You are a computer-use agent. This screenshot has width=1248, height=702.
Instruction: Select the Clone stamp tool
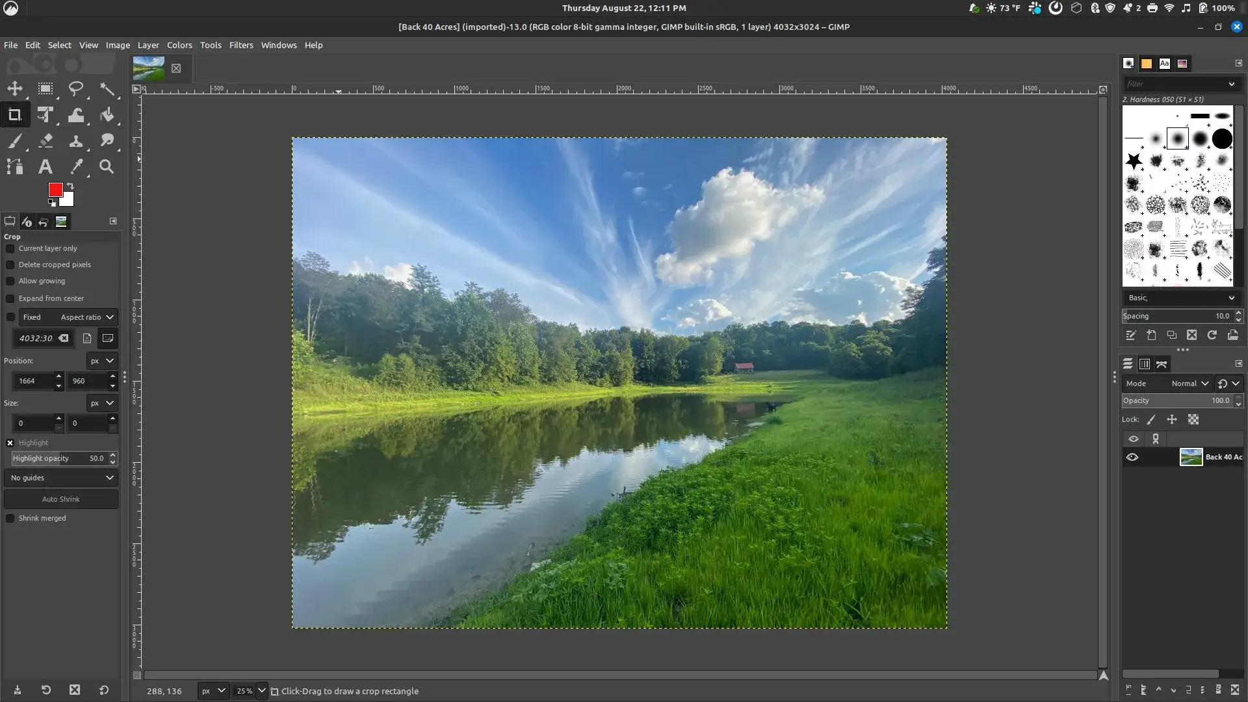(76, 141)
